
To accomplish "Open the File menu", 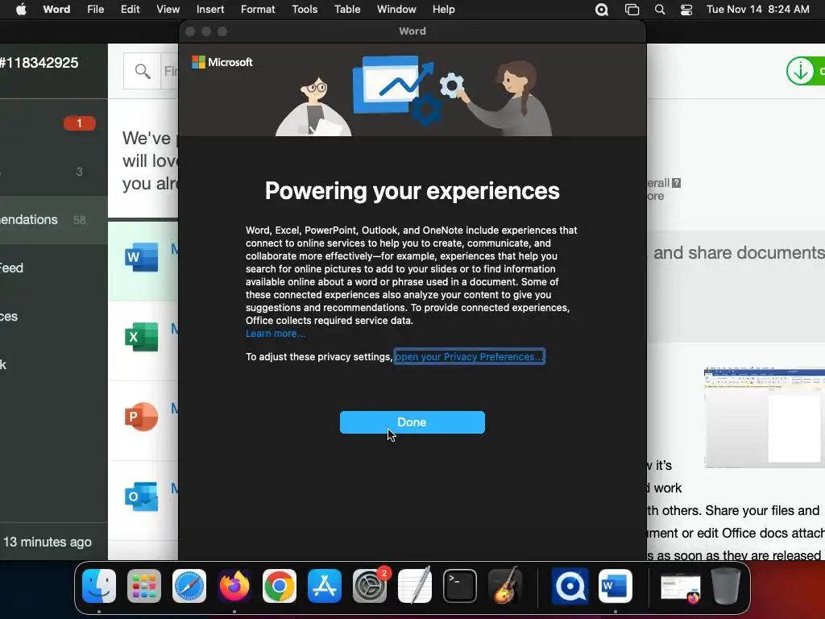I will (95, 10).
